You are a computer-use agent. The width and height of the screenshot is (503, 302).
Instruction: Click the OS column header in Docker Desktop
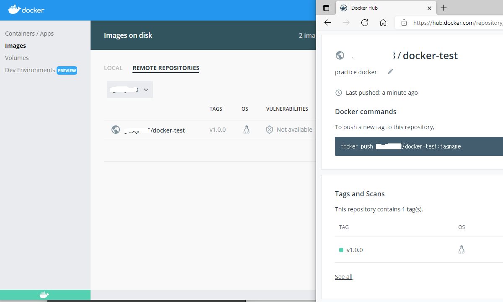(245, 109)
